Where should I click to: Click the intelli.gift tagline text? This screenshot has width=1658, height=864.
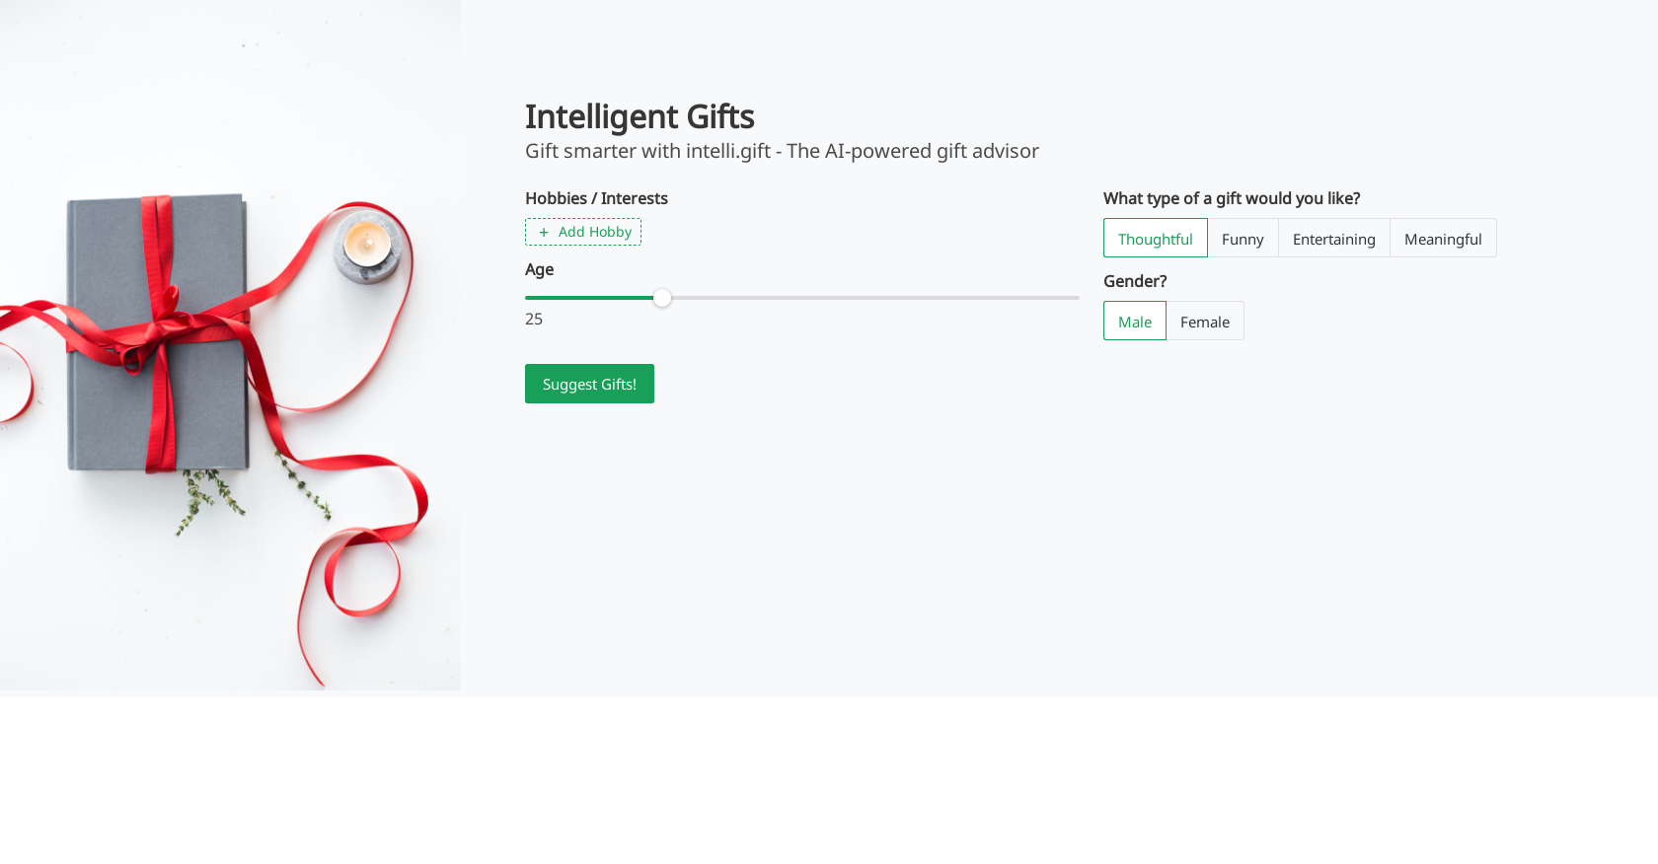782,151
